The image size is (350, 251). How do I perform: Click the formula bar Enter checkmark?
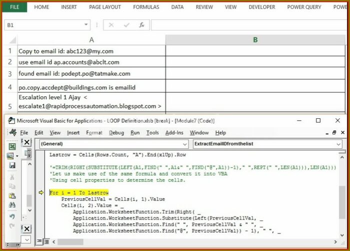pyautogui.click(x=126, y=25)
